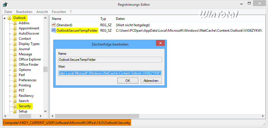The image size is (268, 128).
Task: Confirm the dialog with OK
Action: pos(128,81)
